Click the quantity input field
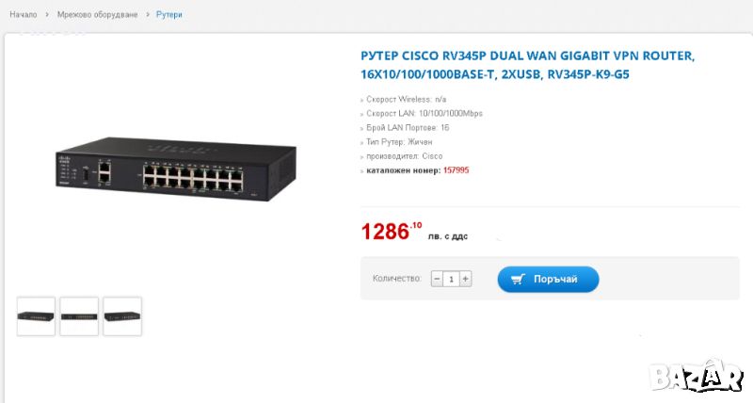The image size is (753, 403). [451, 279]
